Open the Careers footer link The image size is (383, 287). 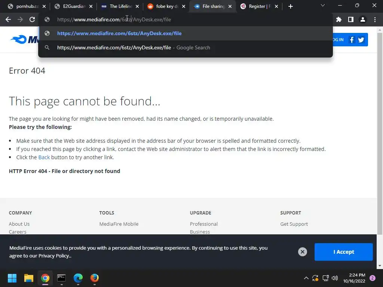tap(18, 232)
